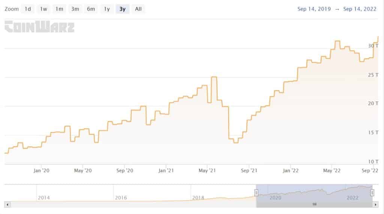Click the navigator near 2014
This screenshot has height=214, width=384.
43,198
